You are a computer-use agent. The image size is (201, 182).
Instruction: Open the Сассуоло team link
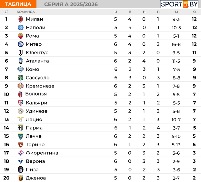(x=37, y=77)
